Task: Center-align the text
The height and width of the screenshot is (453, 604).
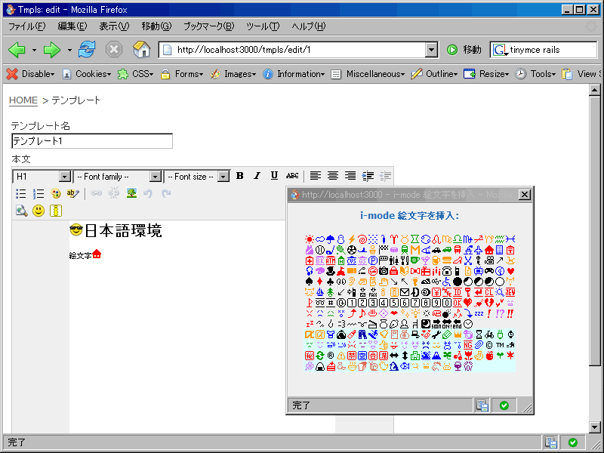Action: pos(333,176)
